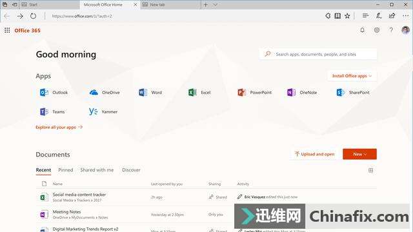Viewport: 413px width, 232px height.
Task: Open the help question mark
Action: [x=391, y=30]
